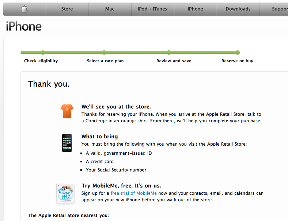Screen dimensions: 288x221
Task: Click the Review and save step dot
Action: coord(169,52)
